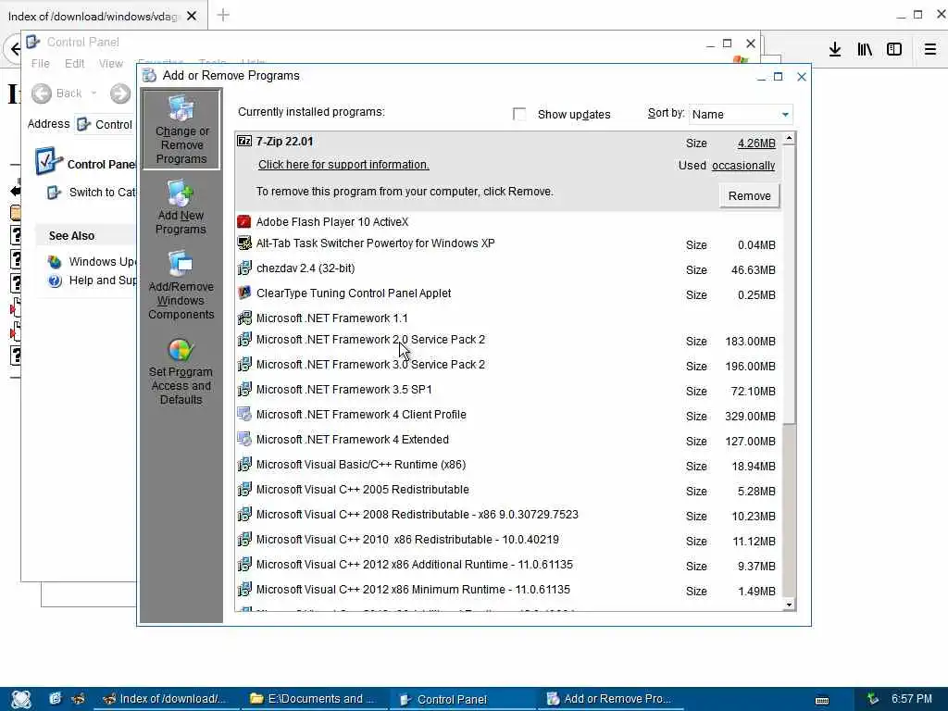948x711 pixels.
Task: Click Control Panel window Forward arrow icon
Action: pyautogui.click(x=119, y=94)
